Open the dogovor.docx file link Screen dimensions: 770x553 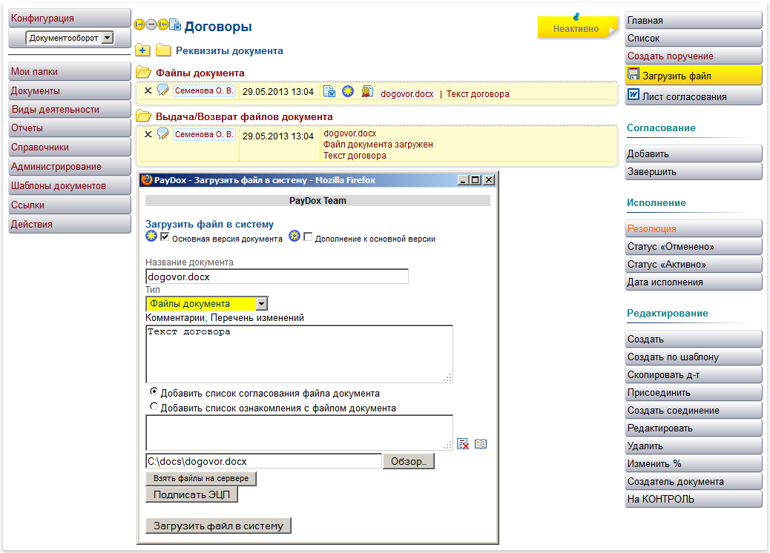(x=407, y=94)
